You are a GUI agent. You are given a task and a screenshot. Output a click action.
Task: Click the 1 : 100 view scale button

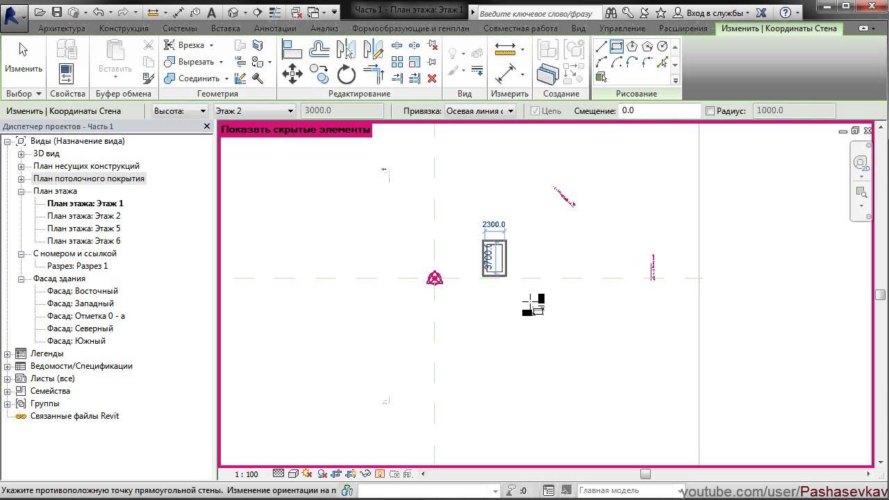click(x=246, y=474)
